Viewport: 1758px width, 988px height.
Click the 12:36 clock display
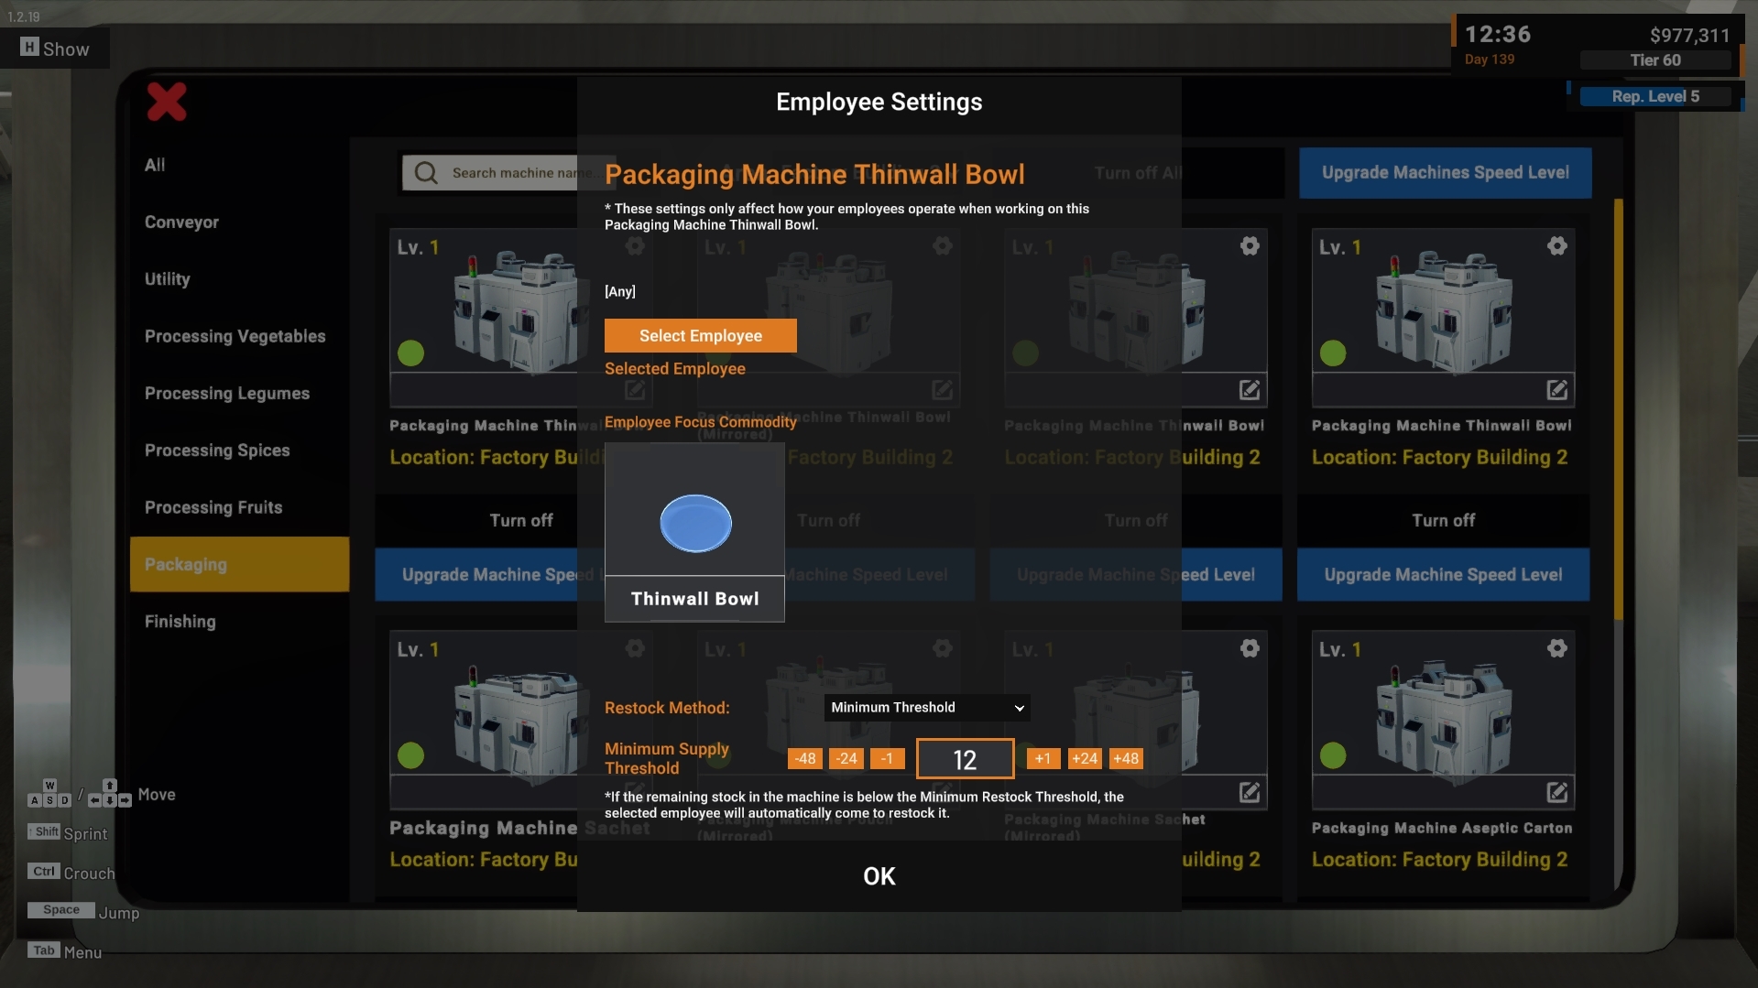coord(1498,34)
